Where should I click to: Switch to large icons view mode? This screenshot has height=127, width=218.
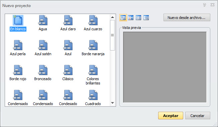click(x=123, y=18)
